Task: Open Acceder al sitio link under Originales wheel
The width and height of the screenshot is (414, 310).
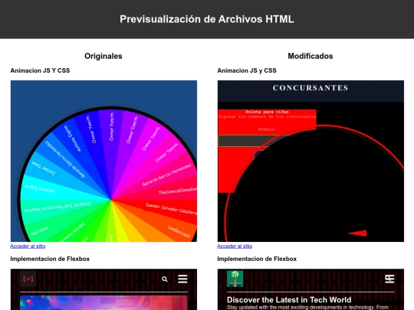Action: [x=28, y=246]
